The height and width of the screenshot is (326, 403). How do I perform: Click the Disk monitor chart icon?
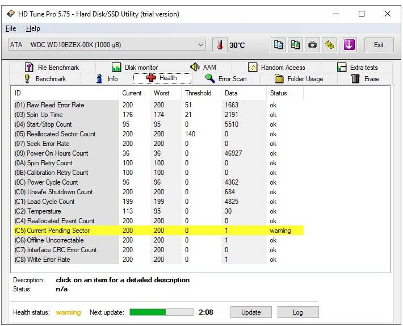[116, 68]
